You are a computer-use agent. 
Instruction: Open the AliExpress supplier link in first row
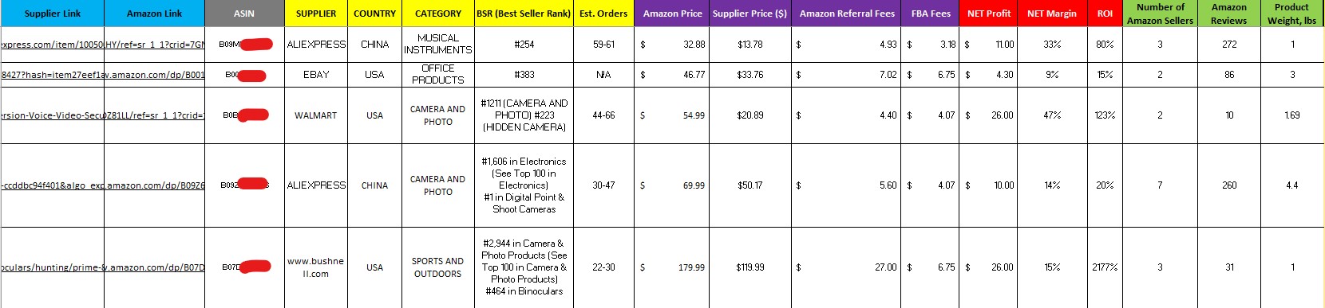52,45
